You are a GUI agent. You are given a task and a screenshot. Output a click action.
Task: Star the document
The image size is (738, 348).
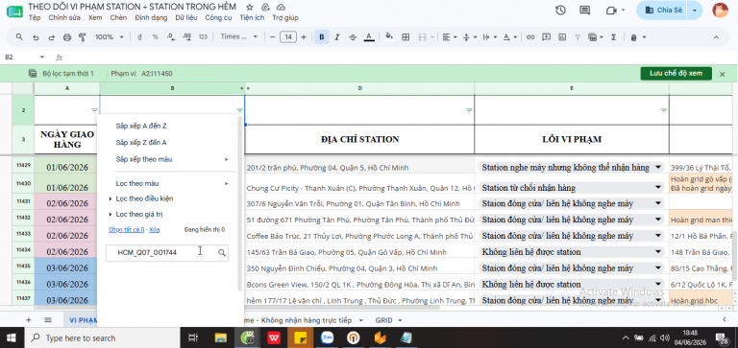(x=250, y=7)
